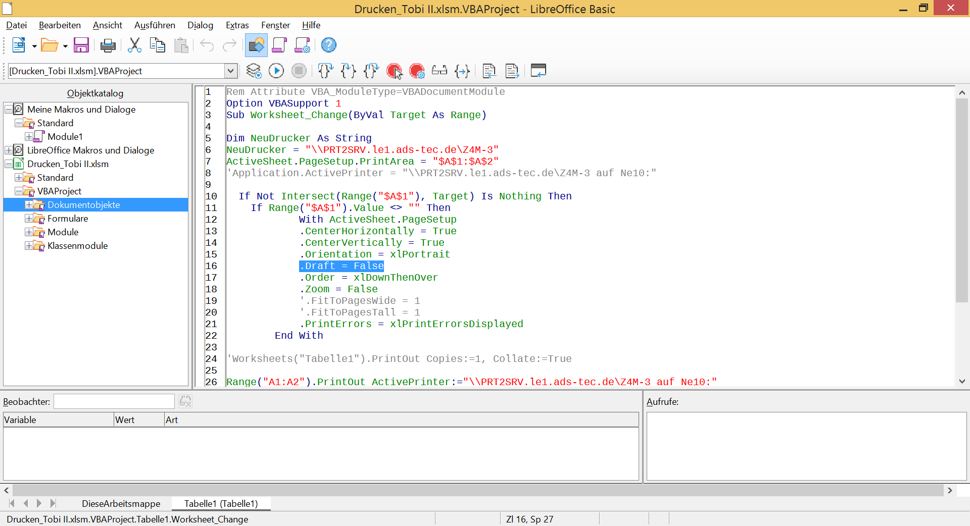Click the Objektkatalog panel title
The image size is (970, 526).
(95, 93)
